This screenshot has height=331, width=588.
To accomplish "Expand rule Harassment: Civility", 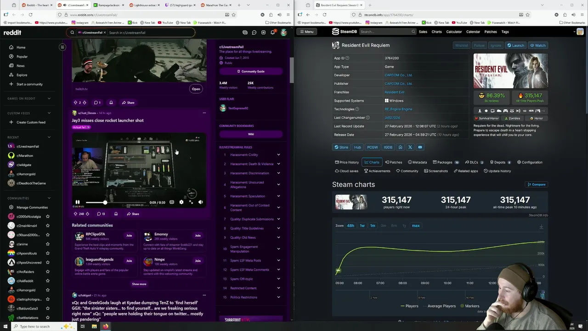I will tap(278, 155).
